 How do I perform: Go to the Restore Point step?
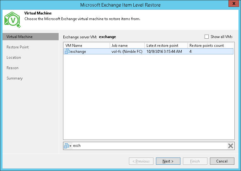18,47
